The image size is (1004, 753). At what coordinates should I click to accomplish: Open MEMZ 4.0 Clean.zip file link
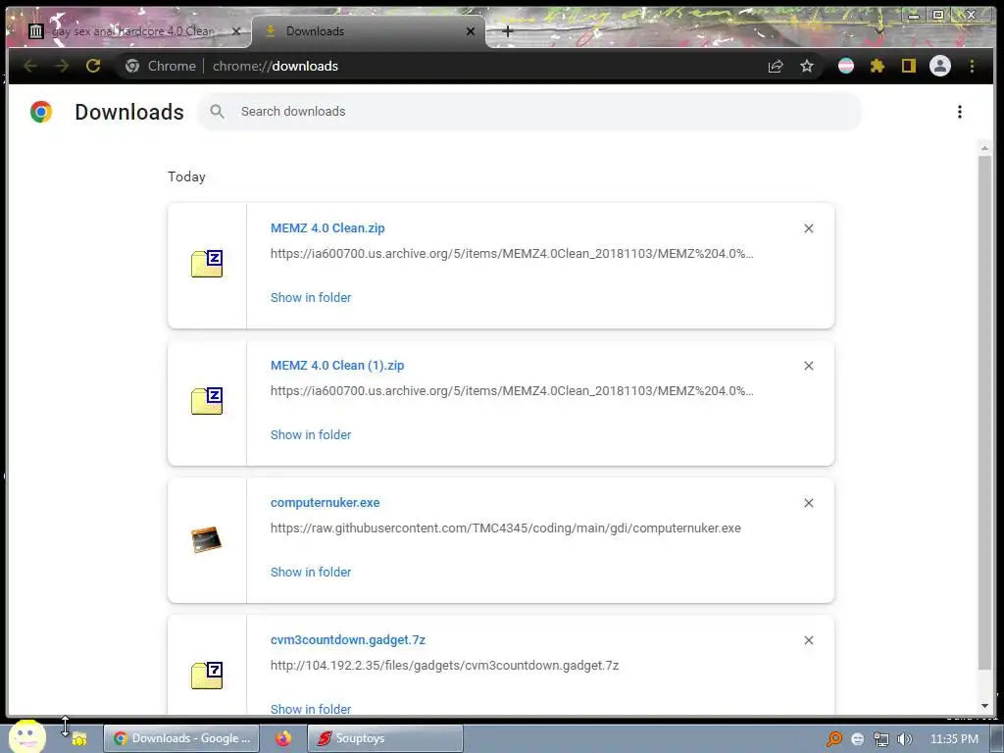(x=327, y=227)
